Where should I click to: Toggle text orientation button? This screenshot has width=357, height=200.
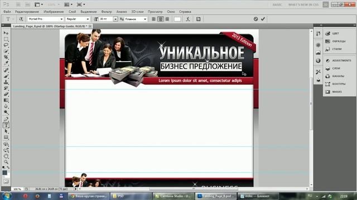21,19
